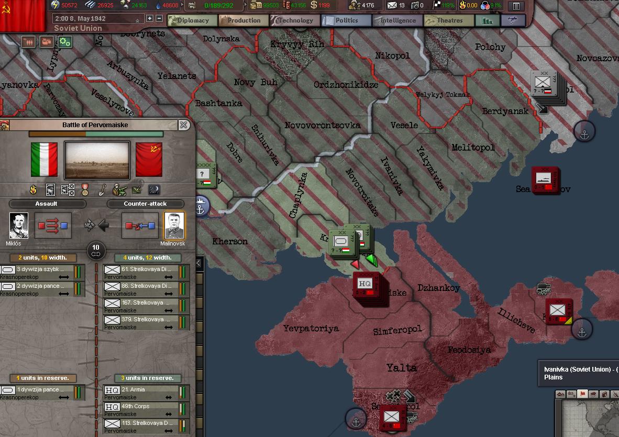Click the Intelligence menu button
The height and width of the screenshot is (437, 619).
[397, 21]
